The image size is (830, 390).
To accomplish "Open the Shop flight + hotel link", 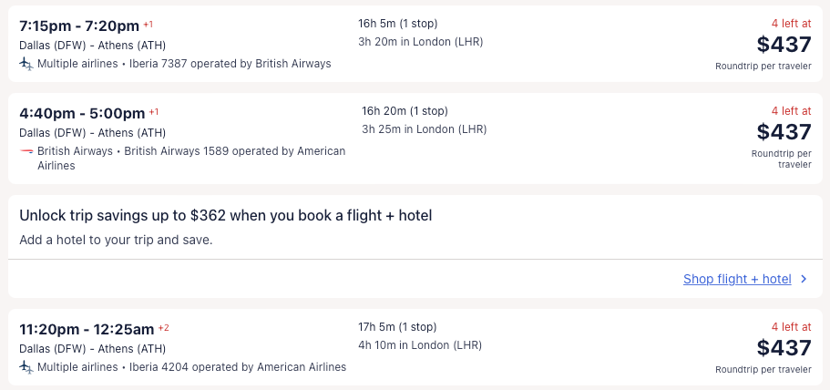I will pos(736,280).
